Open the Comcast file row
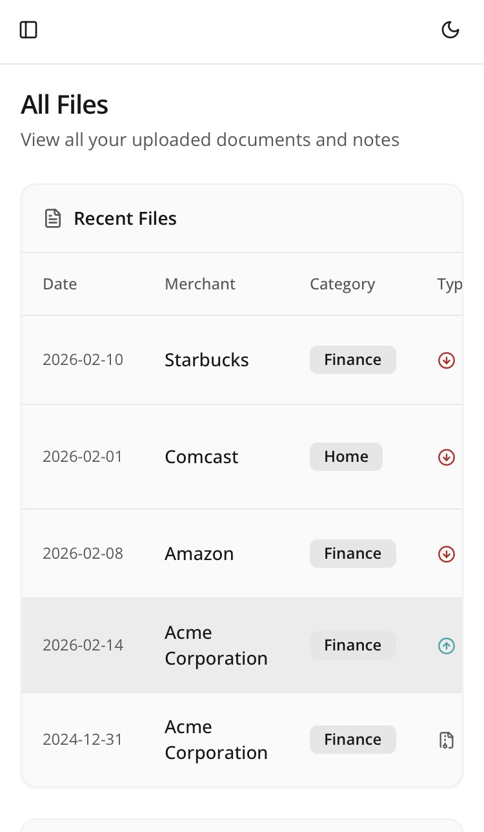The image size is (484, 832). click(201, 457)
